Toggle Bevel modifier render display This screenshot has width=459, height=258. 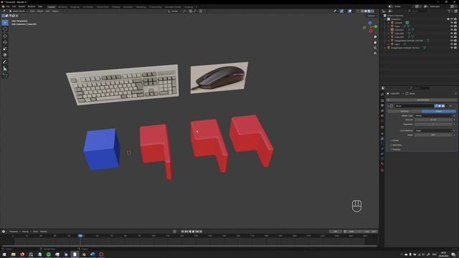click(443, 106)
